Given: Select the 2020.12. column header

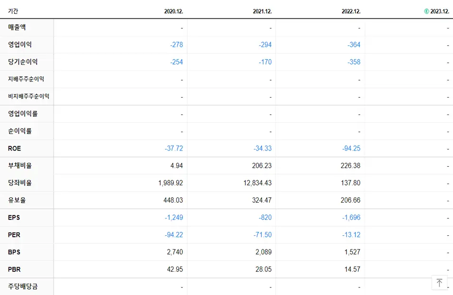Looking at the screenshot, I should coord(174,11).
